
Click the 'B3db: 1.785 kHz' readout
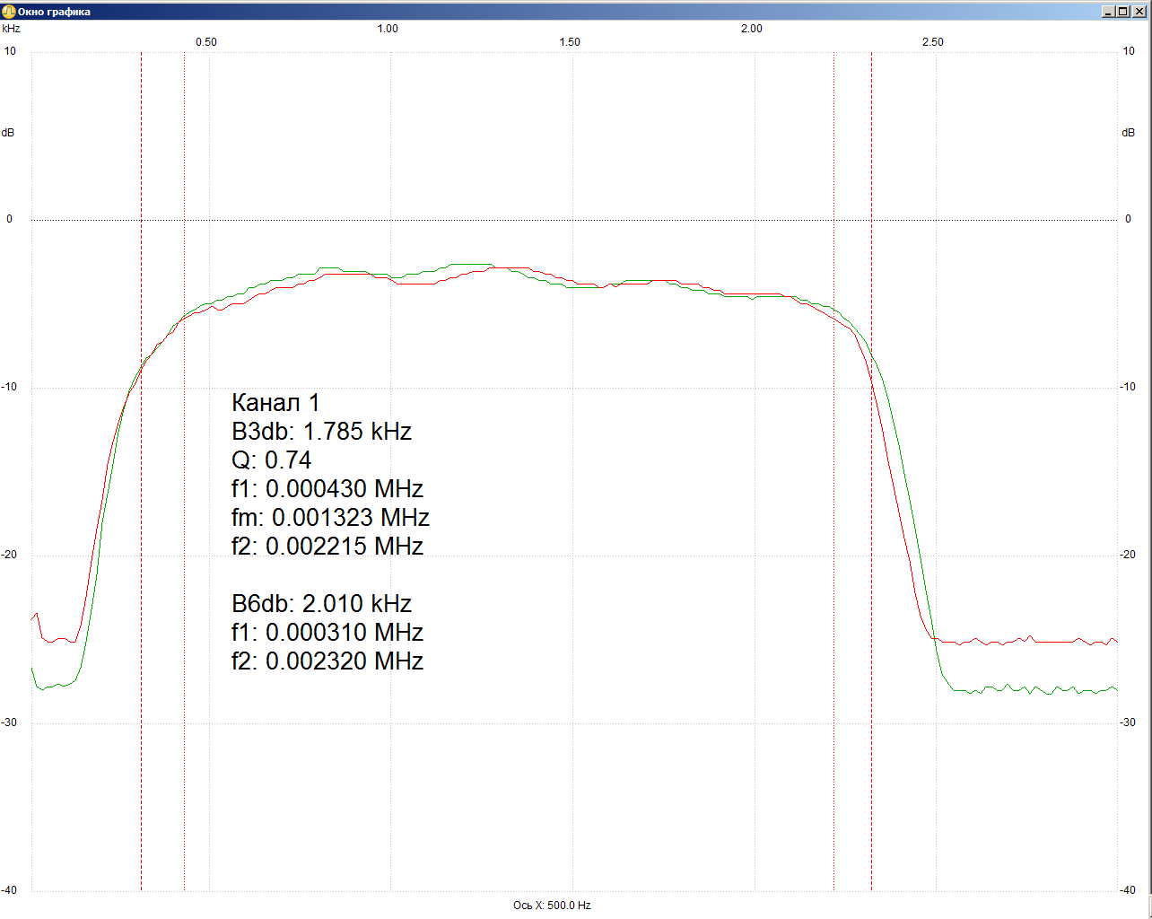point(321,432)
